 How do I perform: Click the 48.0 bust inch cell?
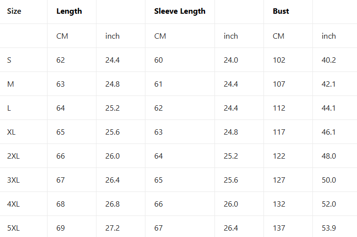coord(329,156)
